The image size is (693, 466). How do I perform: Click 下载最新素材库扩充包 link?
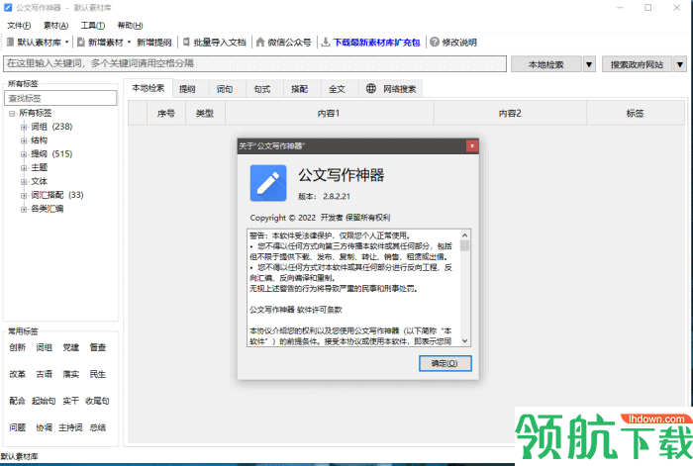(376, 43)
